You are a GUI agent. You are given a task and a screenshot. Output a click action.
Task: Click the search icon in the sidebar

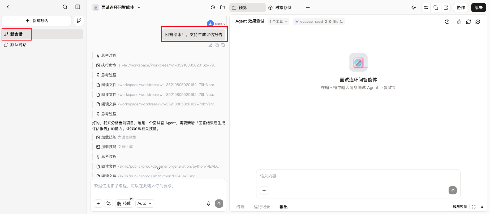coord(65,7)
